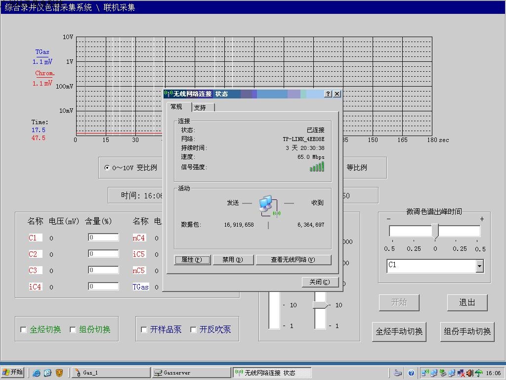Click the speaker volume icon in the tray
The width and height of the screenshot is (506, 380).
(x=470, y=373)
